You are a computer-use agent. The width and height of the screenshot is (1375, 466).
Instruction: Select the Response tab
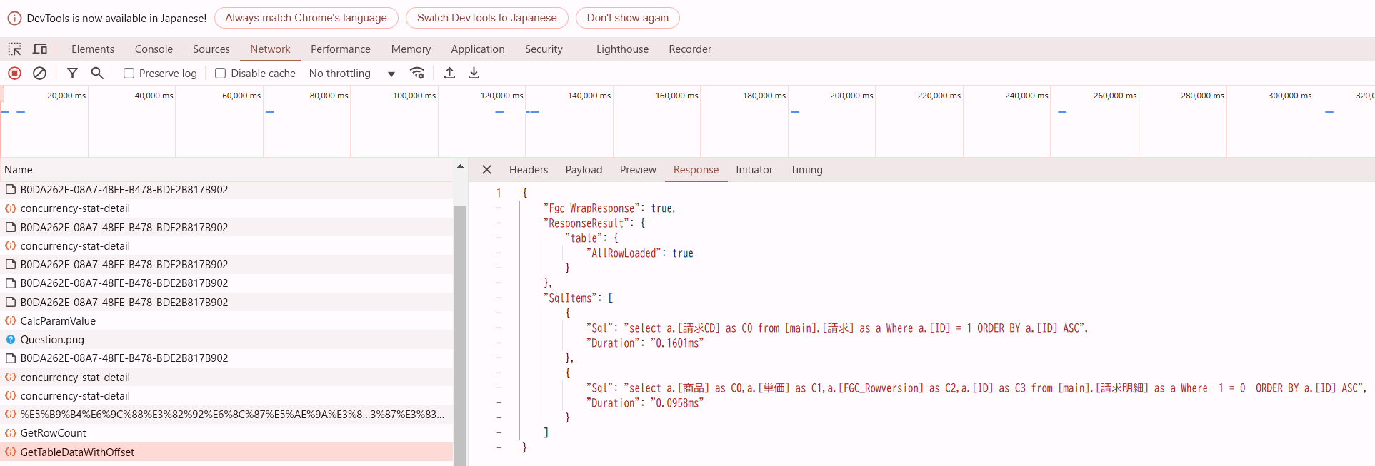[x=696, y=170]
